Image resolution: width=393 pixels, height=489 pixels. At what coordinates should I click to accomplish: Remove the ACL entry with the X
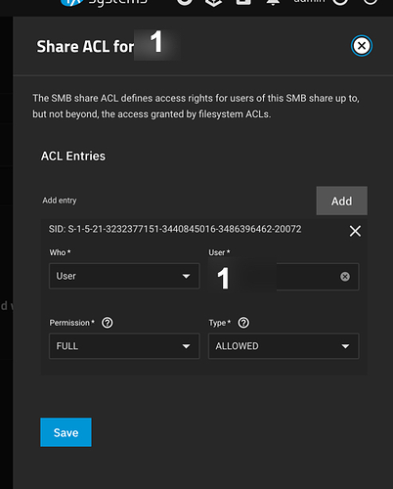tap(355, 231)
